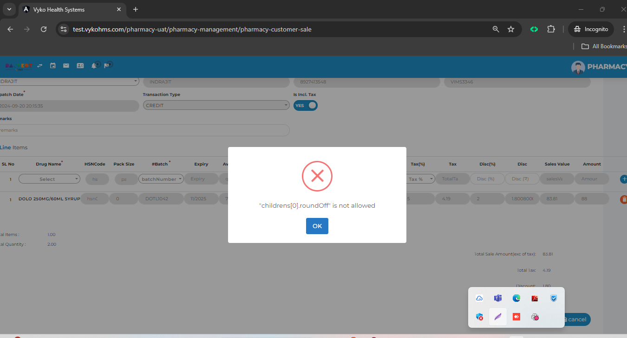This screenshot has height=338, width=627.
Task: Click the Slack icon in tray popup
Action: pyautogui.click(x=535, y=317)
